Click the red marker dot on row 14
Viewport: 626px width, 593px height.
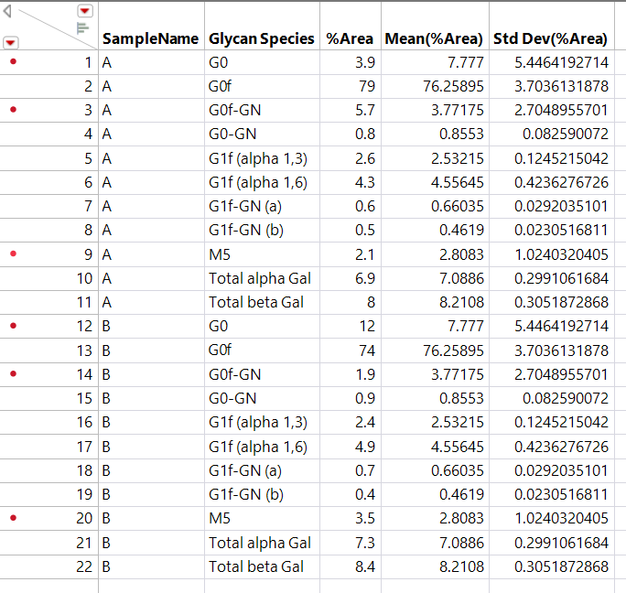coord(12,372)
